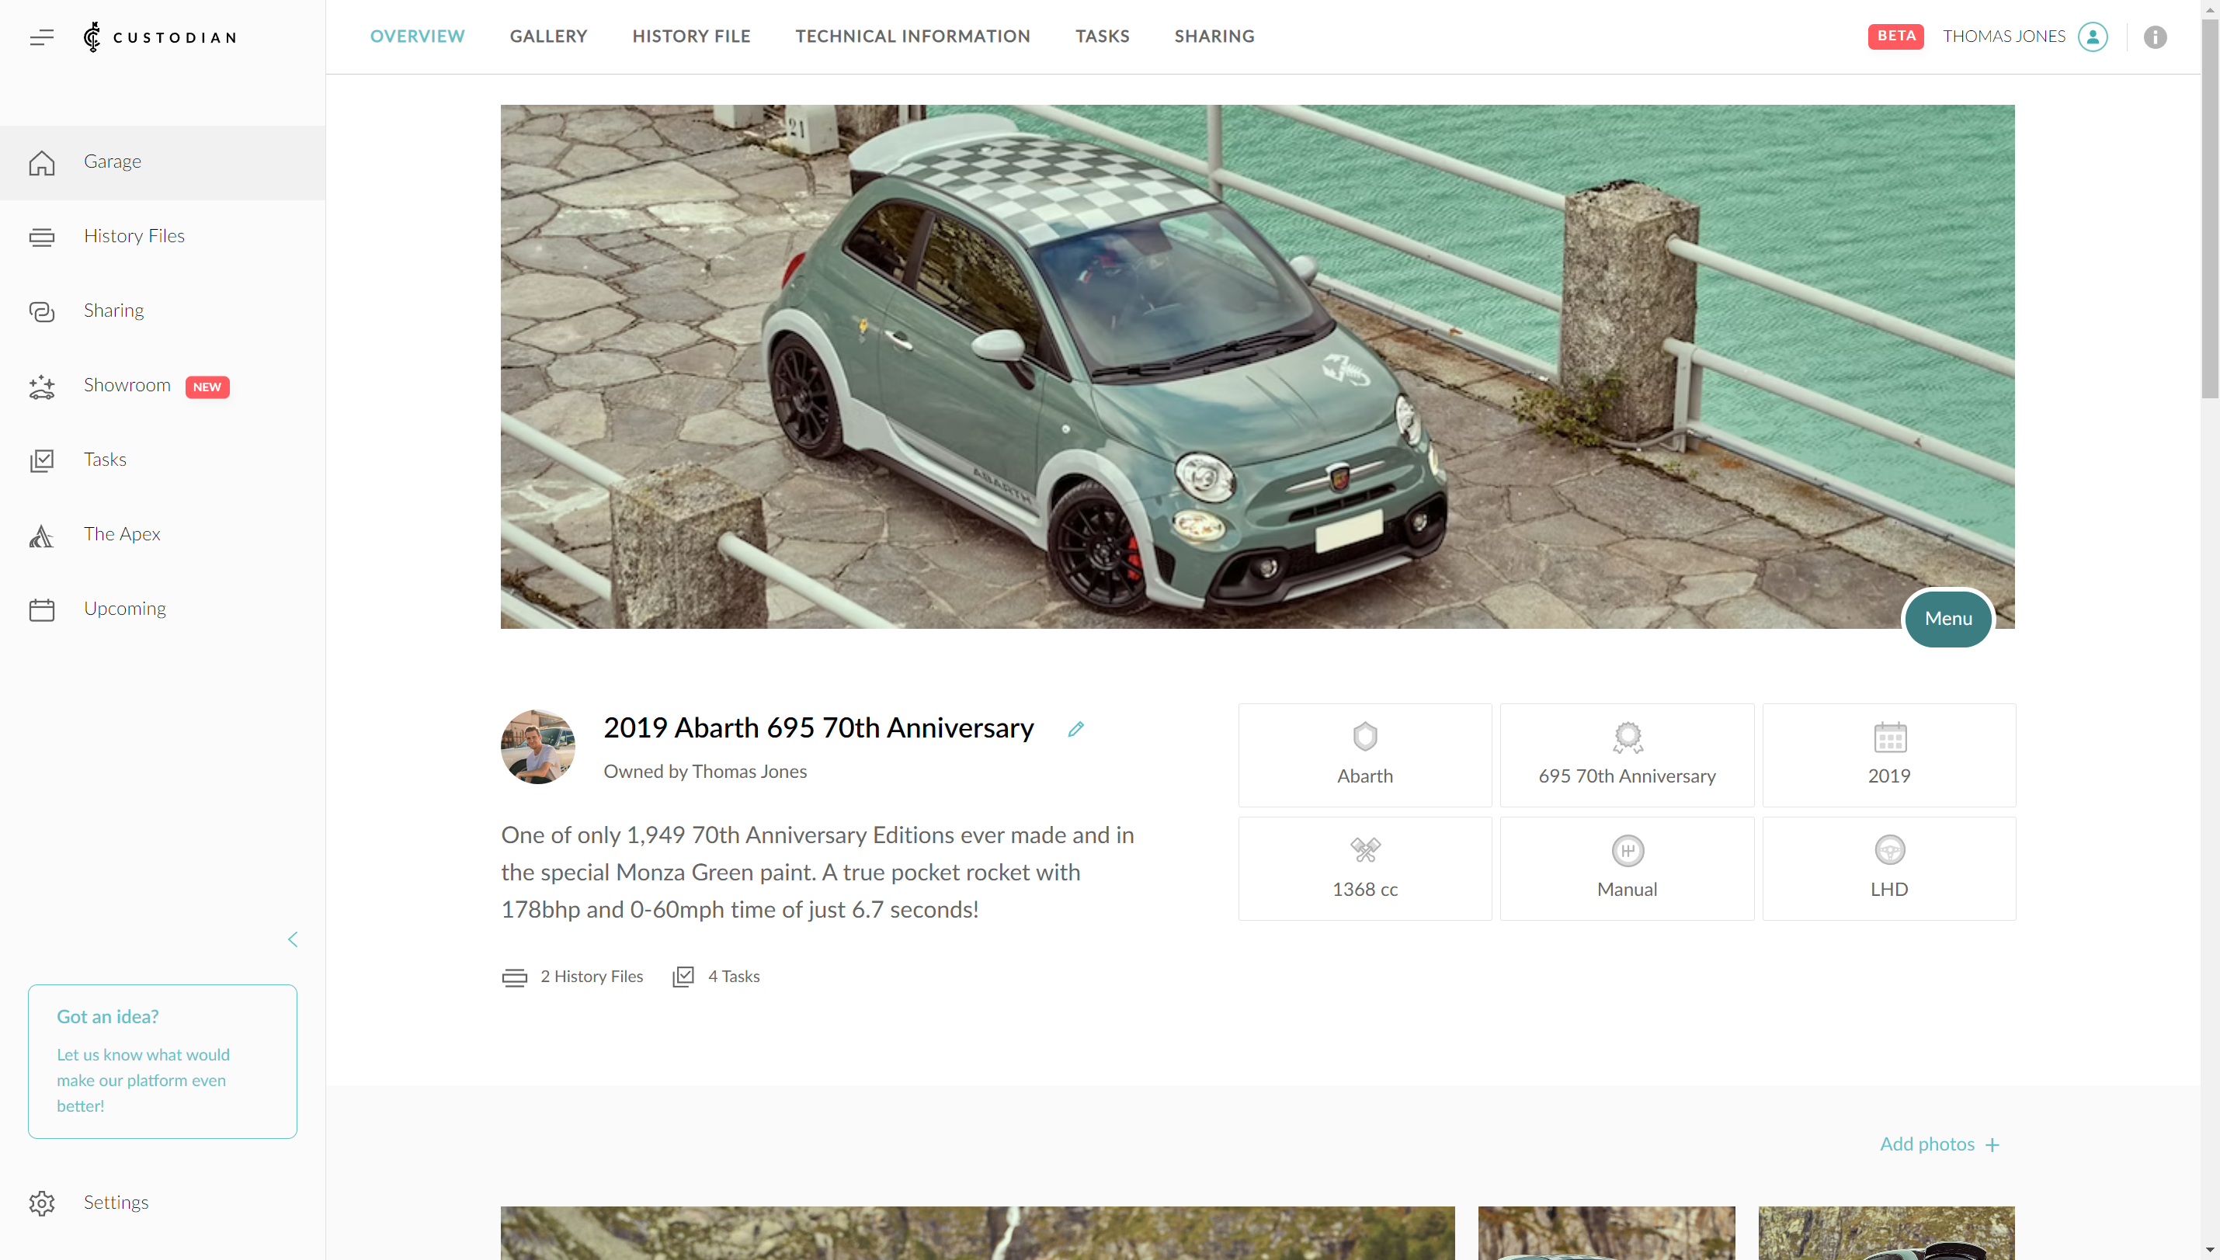This screenshot has height=1260, width=2220.
Task: Click the car description paragraph
Action: pyautogui.click(x=818, y=873)
